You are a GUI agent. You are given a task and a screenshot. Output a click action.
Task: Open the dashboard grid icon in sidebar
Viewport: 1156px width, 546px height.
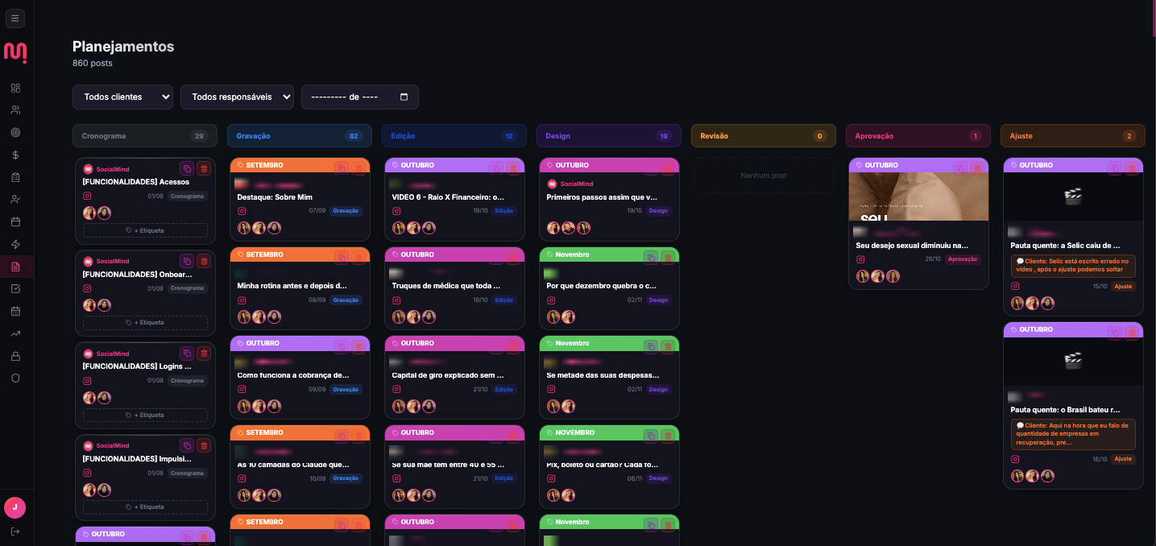(15, 88)
